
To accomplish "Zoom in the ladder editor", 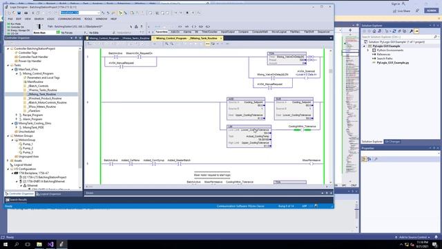I will [167, 44].
